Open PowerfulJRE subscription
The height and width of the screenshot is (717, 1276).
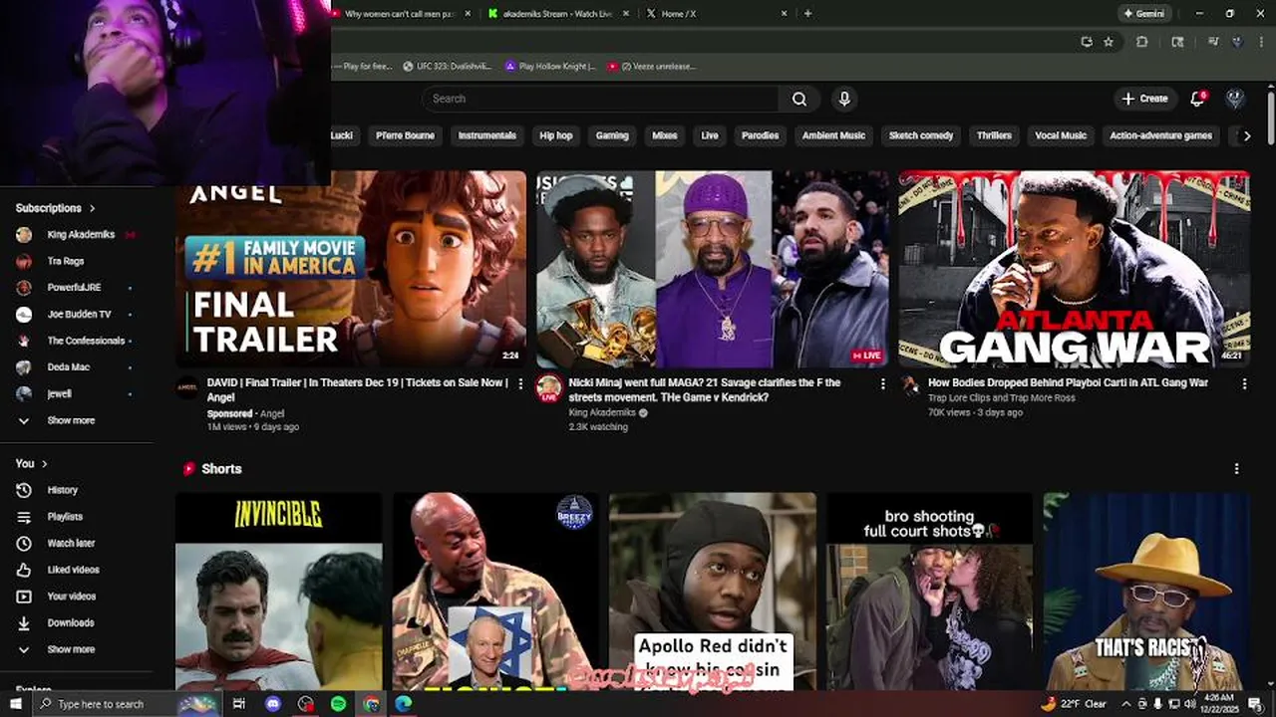(77, 288)
